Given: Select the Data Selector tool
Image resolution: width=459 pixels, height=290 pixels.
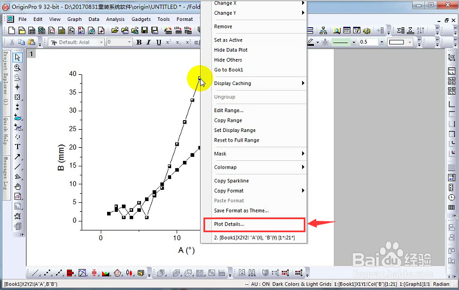Looking at the screenshot, I should 17,107.
